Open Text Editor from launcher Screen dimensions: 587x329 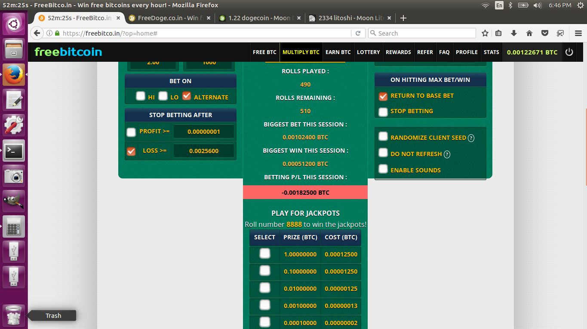tap(14, 100)
